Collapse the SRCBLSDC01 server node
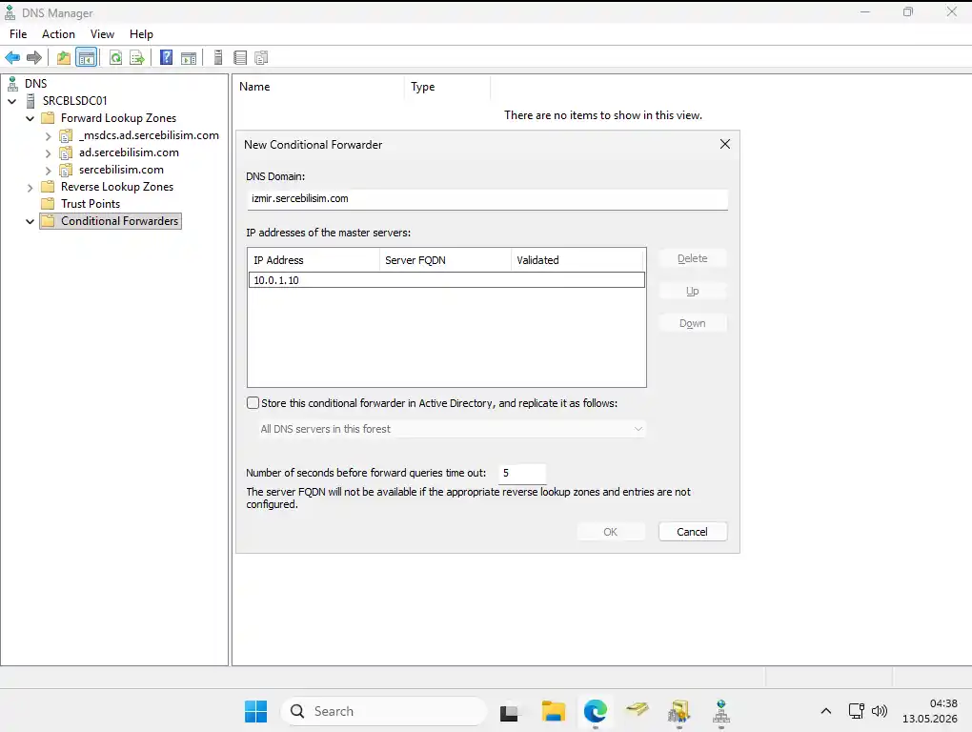The width and height of the screenshot is (972, 732). pos(11,100)
